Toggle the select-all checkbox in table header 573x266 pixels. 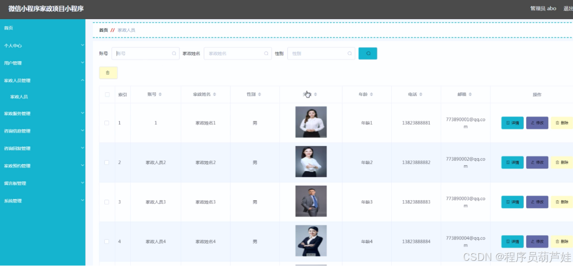(107, 94)
